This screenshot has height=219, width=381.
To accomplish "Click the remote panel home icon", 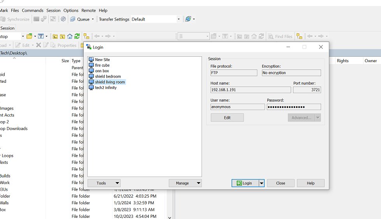I will point(254,36).
